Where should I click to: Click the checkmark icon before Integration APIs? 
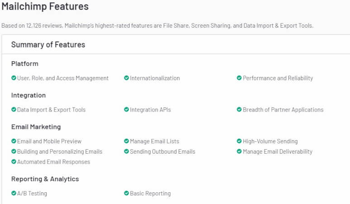pos(127,110)
